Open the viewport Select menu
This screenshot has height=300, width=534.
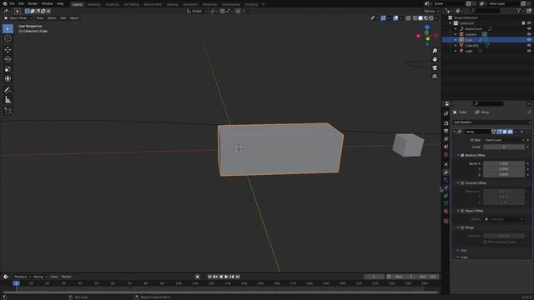click(x=52, y=18)
